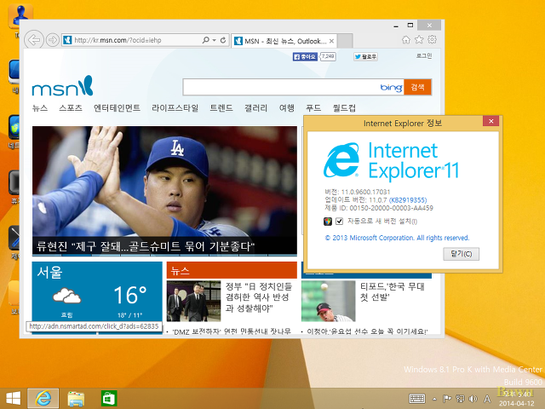The image size is (545, 409).
Task: Open the 여행 navigation menu item
Action: tap(287, 108)
